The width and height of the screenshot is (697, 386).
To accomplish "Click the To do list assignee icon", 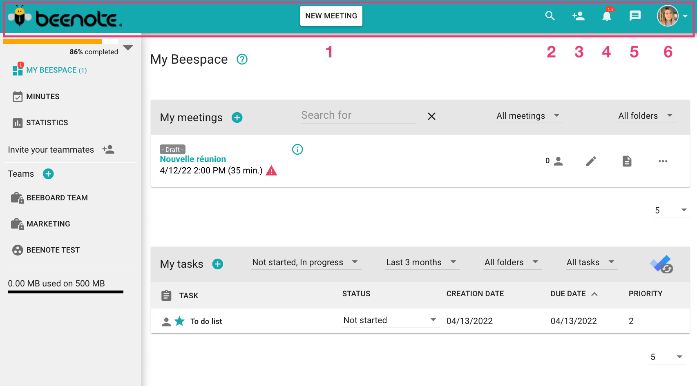I will point(166,322).
